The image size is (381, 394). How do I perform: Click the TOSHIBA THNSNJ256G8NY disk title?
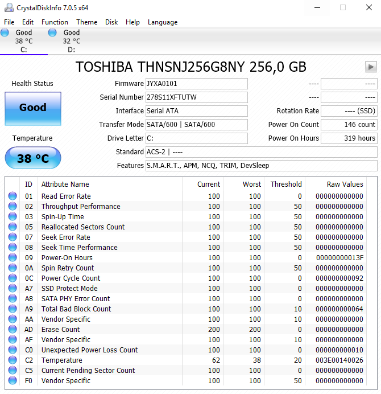point(191,67)
